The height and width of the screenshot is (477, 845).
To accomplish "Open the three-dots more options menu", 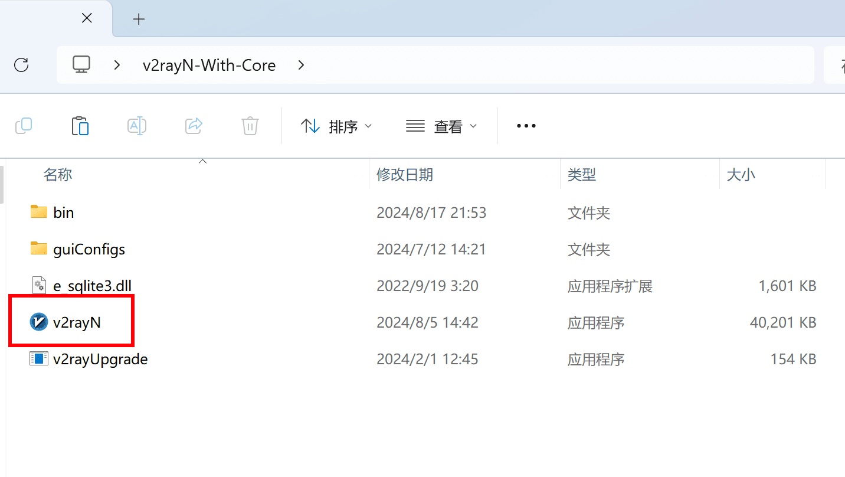I will point(526,126).
